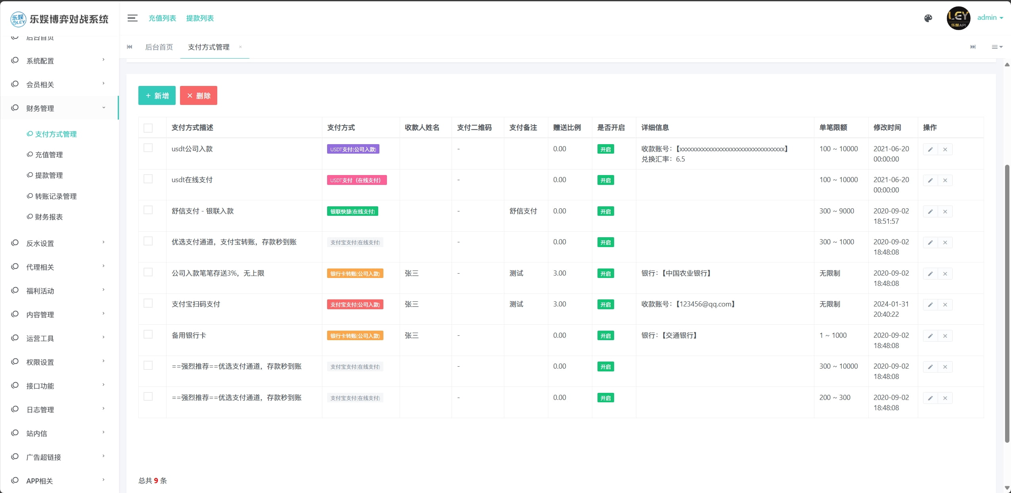Delete the 备用银行卡 row with X icon
The height and width of the screenshot is (493, 1011).
(945, 336)
